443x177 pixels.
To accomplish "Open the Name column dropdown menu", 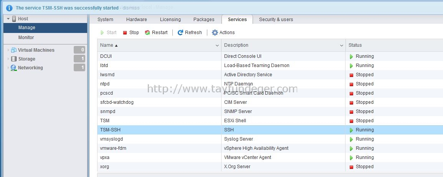I will coord(217,45).
